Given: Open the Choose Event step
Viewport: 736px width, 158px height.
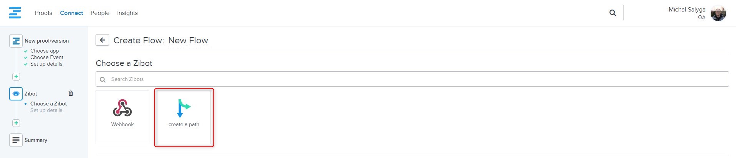Looking at the screenshot, I should pyautogui.click(x=47, y=57).
